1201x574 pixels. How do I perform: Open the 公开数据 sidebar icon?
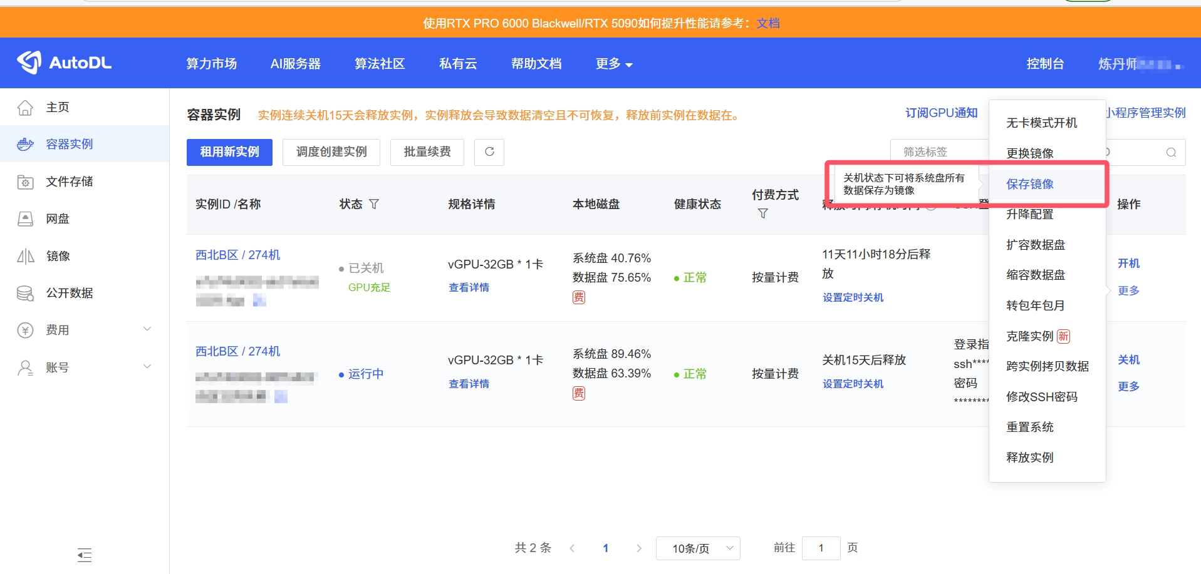(x=25, y=292)
